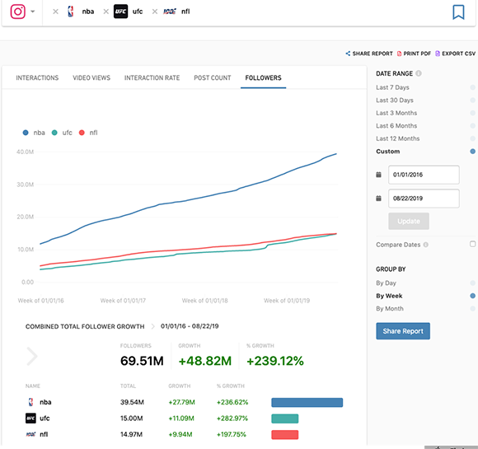
Task: Click the UFC logo in search bar
Action: (120, 12)
